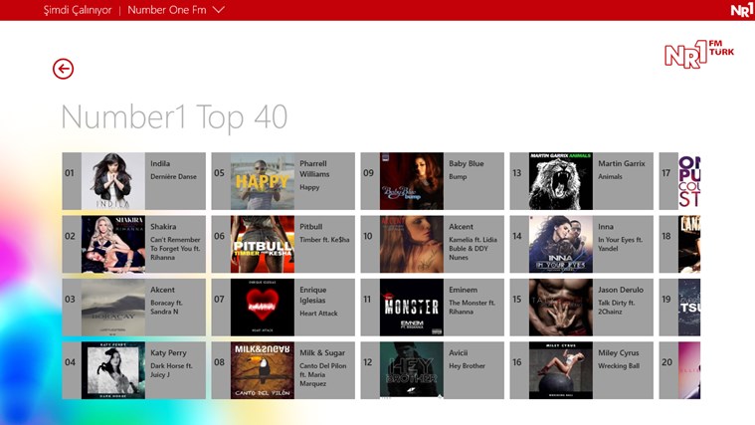Screen dimensions: 755x425
Task: Select the Katy Perry artist name
Action: pyautogui.click(x=168, y=352)
